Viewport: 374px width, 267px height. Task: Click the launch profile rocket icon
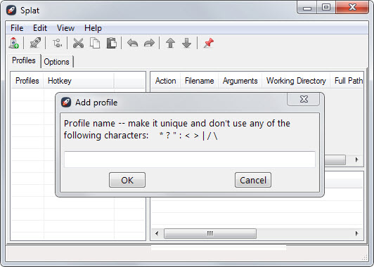click(35, 43)
